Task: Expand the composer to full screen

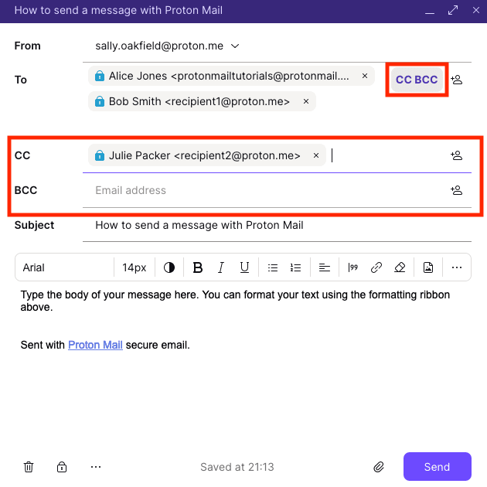Action: coord(453,10)
